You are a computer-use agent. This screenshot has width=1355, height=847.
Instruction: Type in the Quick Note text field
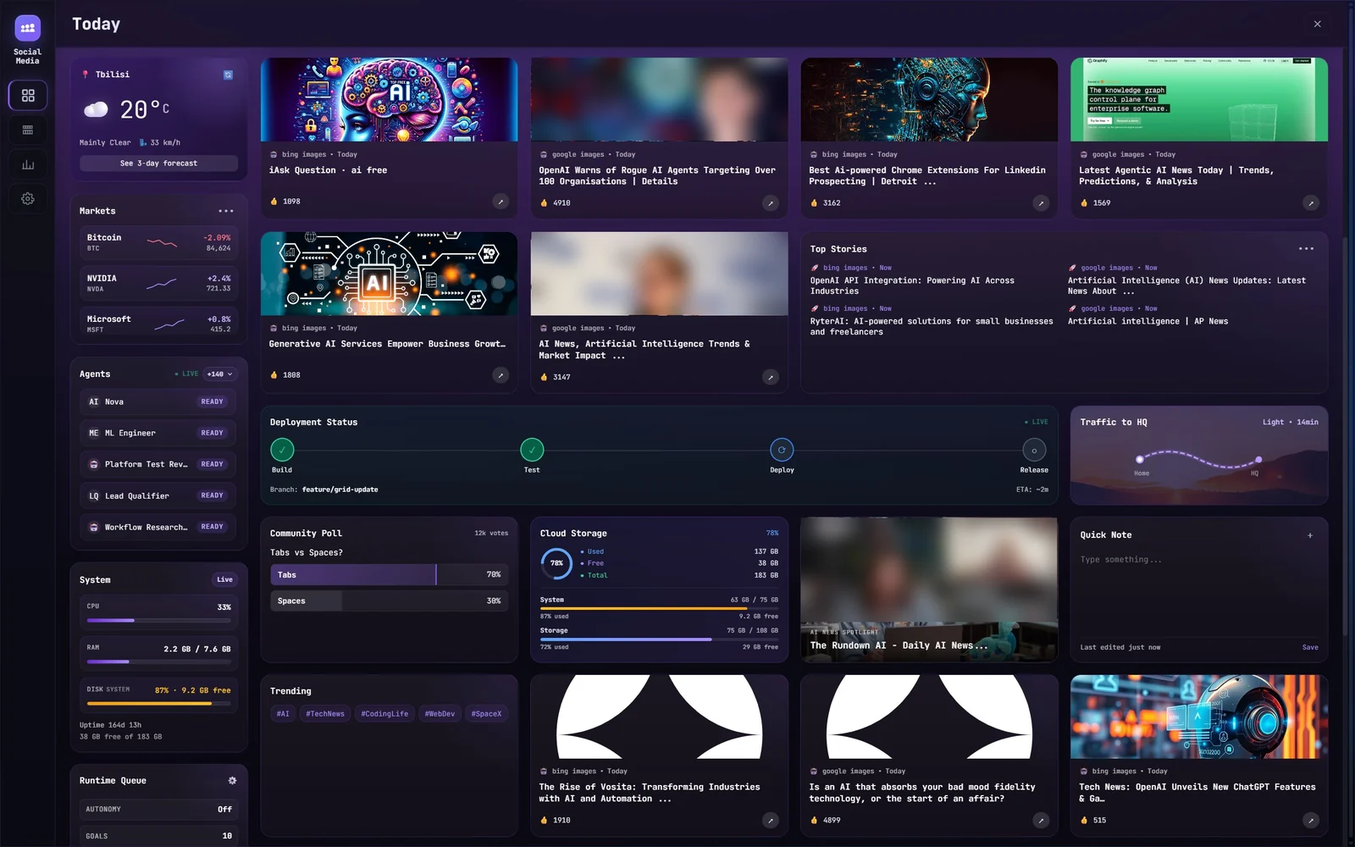coord(1198,593)
